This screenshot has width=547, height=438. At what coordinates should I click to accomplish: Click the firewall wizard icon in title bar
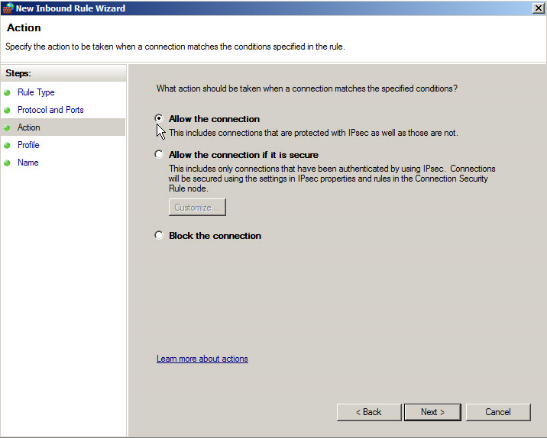tap(8, 8)
